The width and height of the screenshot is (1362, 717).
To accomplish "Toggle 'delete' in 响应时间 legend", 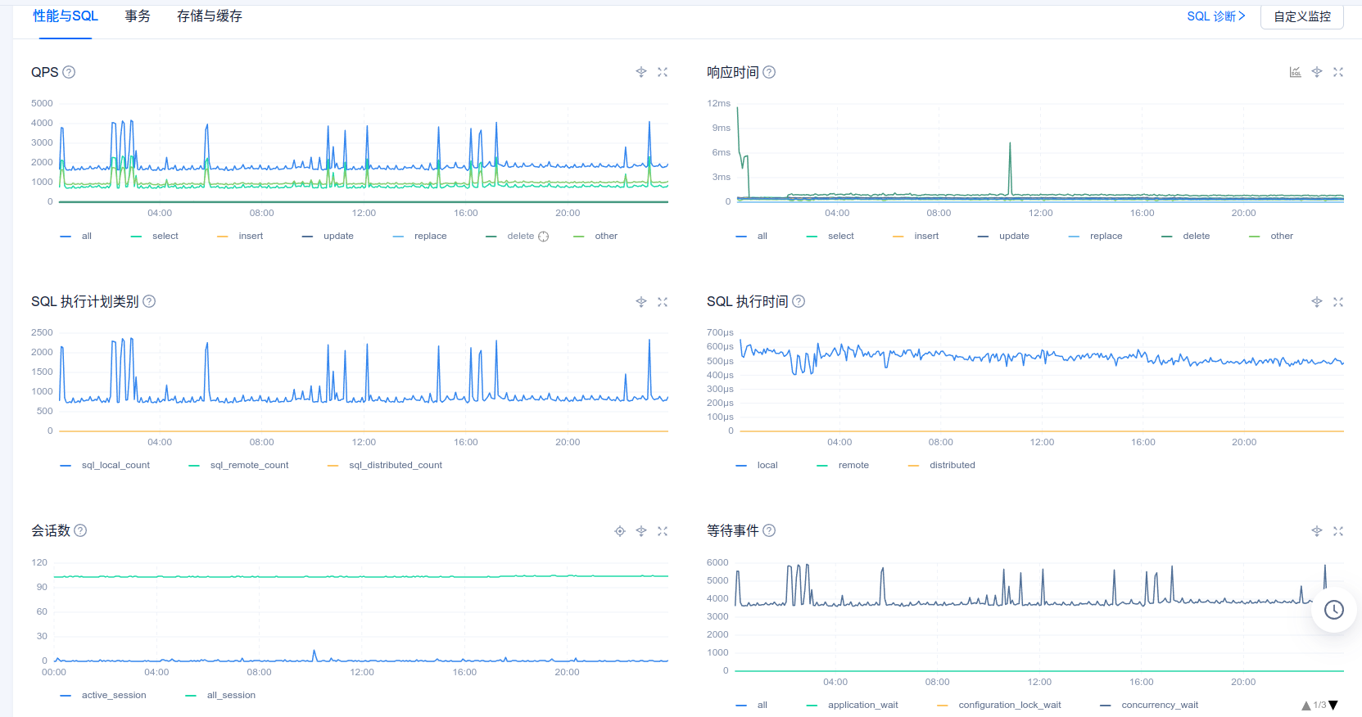I will (x=1186, y=236).
